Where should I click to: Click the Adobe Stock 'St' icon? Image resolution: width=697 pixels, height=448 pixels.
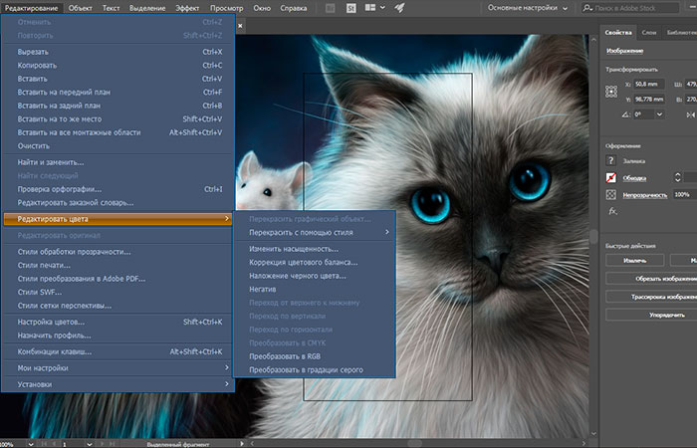tap(350, 8)
